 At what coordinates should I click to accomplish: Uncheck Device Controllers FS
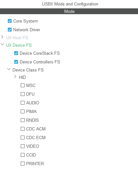(x=16, y=62)
